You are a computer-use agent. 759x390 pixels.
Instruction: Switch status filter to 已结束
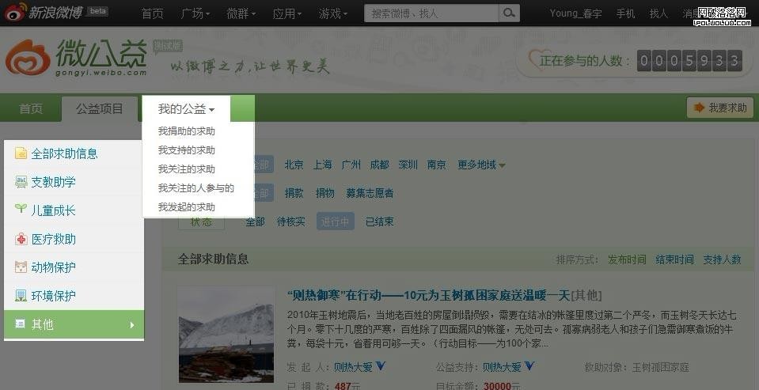click(379, 222)
